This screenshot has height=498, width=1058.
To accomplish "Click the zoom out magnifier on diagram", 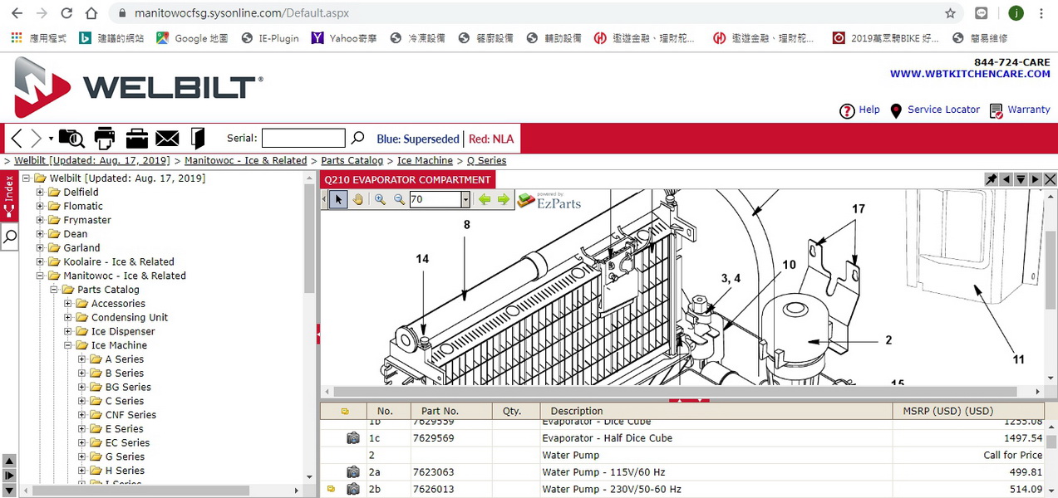I will pyautogui.click(x=399, y=199).
